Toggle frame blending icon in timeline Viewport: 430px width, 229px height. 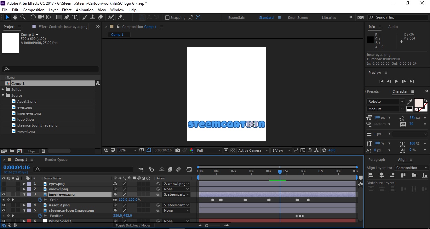(x=170, y=169)
